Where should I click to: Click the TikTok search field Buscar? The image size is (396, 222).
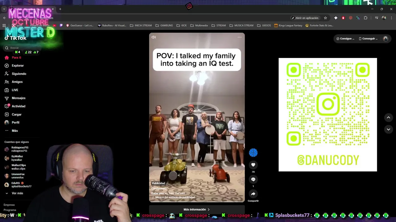coord(22,48)
